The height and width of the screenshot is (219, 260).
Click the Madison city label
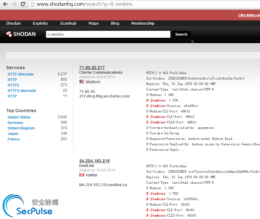pos(93,82)
